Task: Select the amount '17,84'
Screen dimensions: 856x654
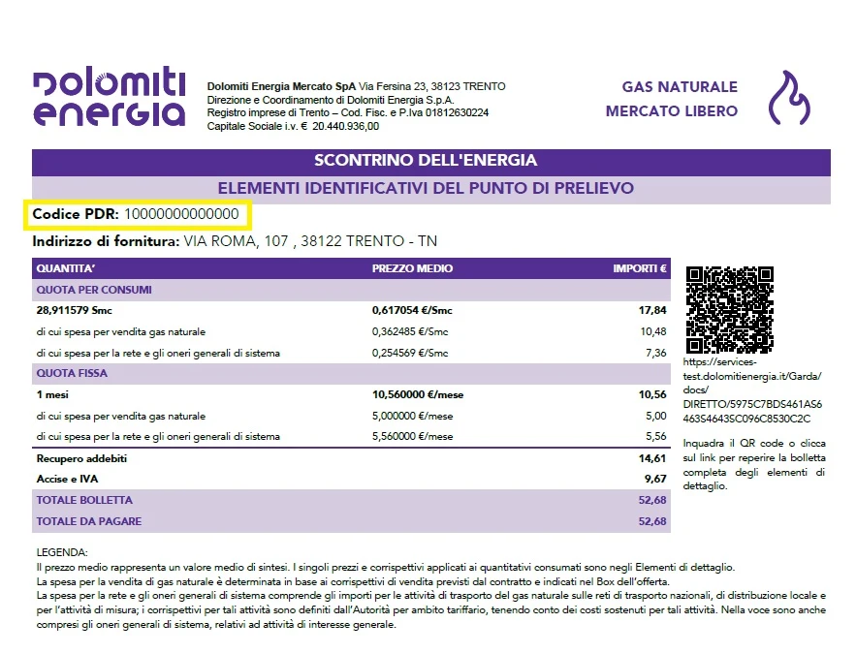Action: [652, 310]
